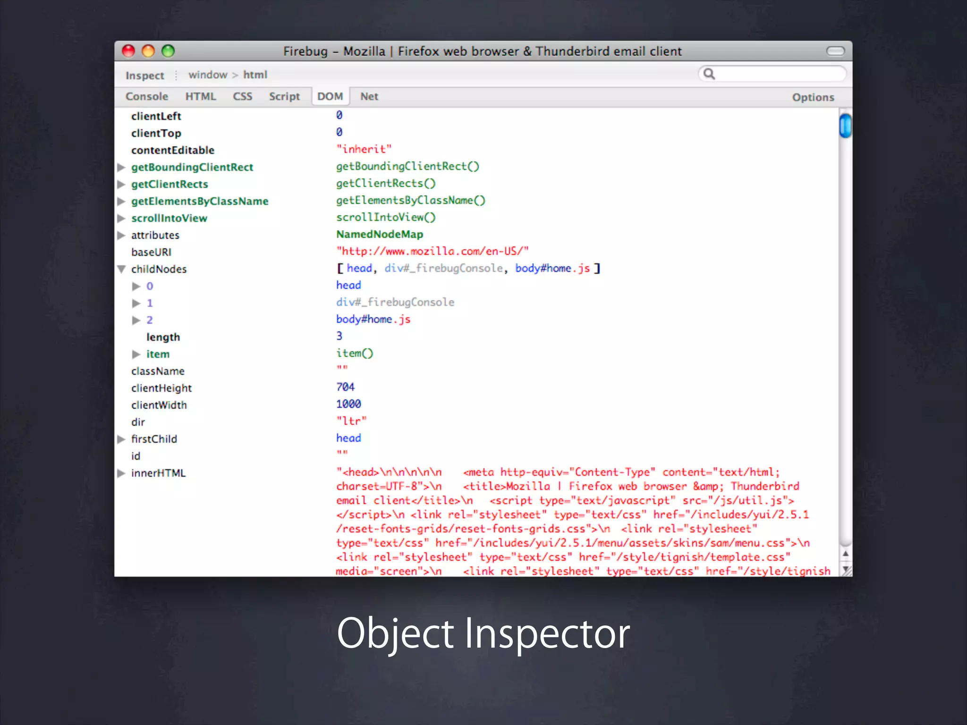Click the clientWidth value 1000
Image resolution: width=967 pixels, height=725 pixels.
(348, 404)
